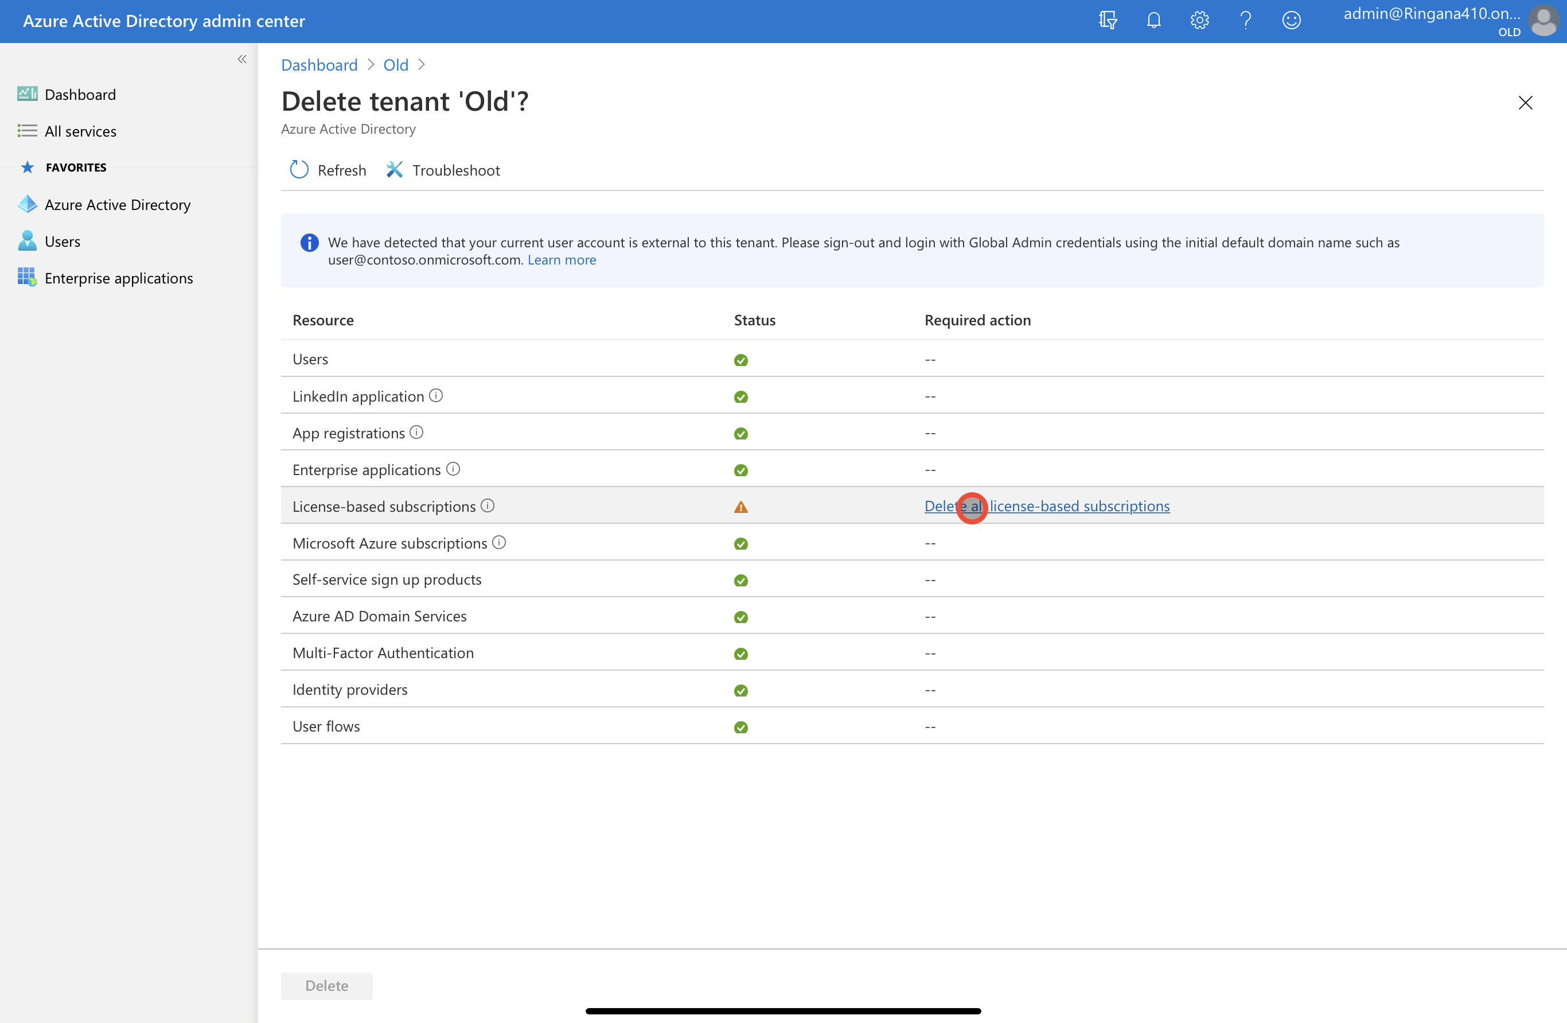Image resolution: width=1567 pixels, height=1023 pixels.
Task: Click info icon beside License-based subscriptions
Action: 487,505
